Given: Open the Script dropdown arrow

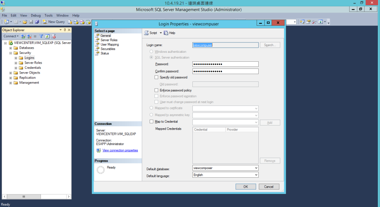Looking at the screenshot, I should point(161,33).
